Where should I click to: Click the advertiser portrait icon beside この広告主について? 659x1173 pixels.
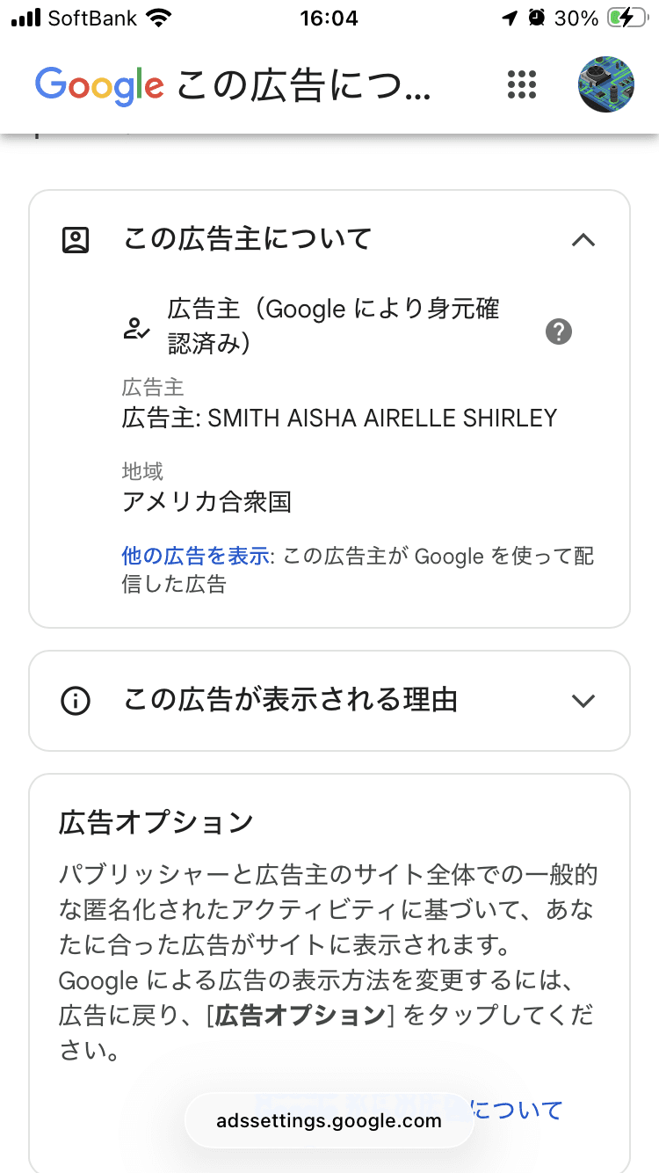(76, 240)
